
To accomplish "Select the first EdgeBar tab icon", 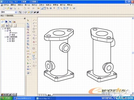I will [3, 22].
